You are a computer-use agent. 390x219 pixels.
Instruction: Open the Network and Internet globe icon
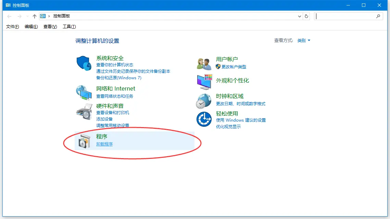coord(84,92)
